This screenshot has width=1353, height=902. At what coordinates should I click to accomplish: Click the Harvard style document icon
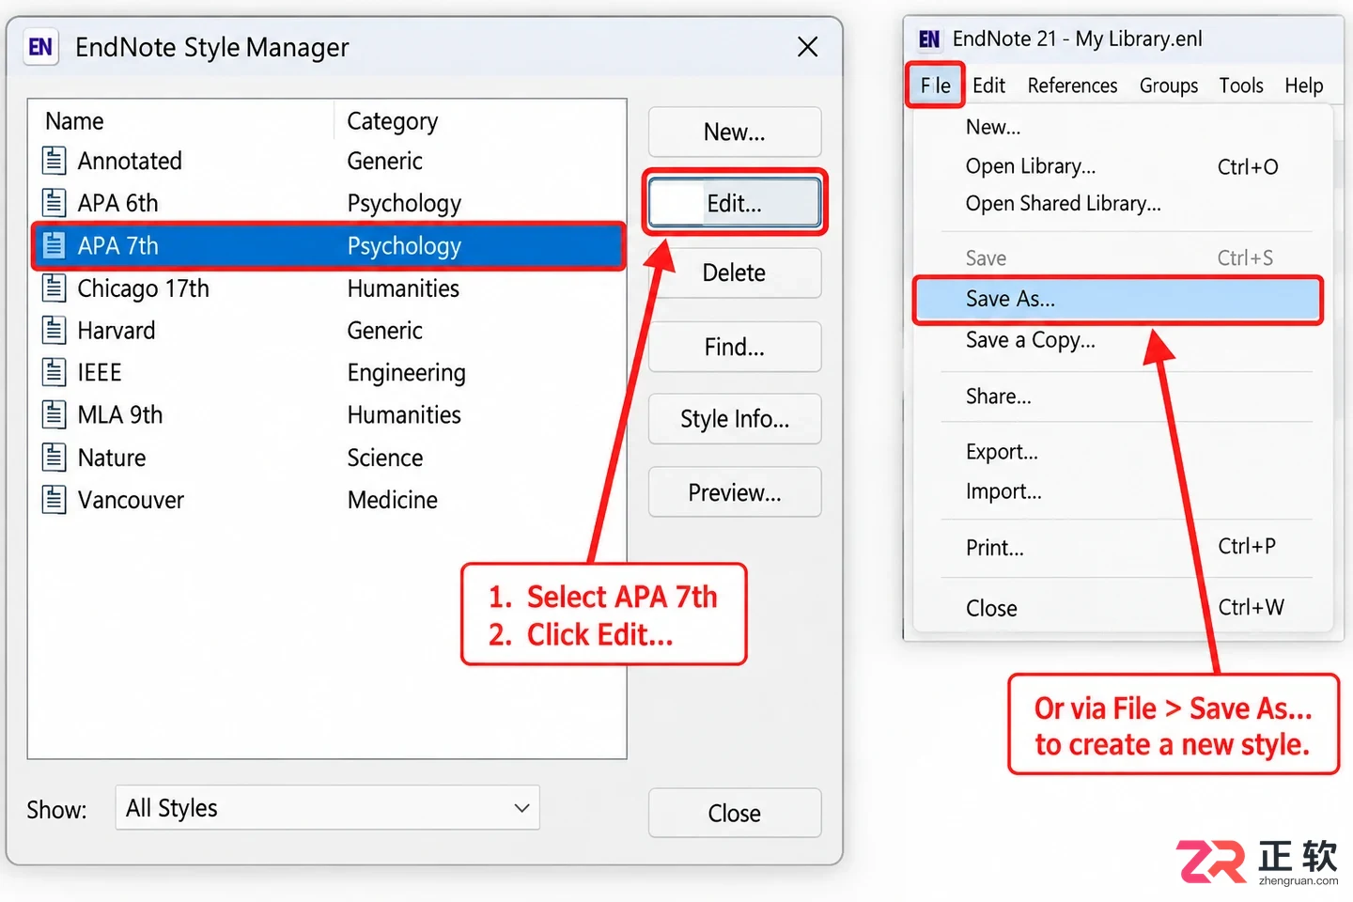(x=54, y=330)
